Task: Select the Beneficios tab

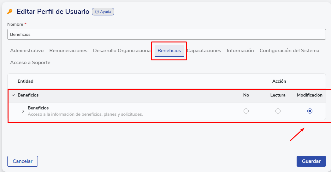Action: (169, 51)
